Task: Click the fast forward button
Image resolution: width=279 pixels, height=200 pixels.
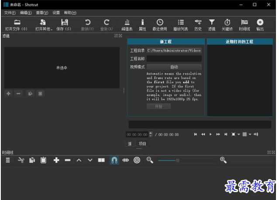Action: (218, 134)
